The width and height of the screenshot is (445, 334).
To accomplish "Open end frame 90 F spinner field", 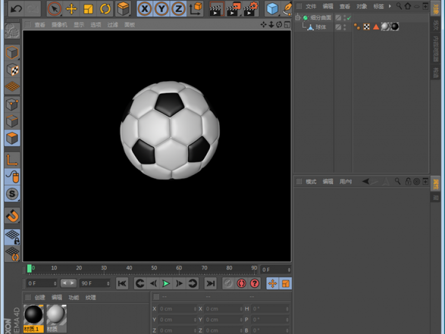I will (x=95, y=283).
